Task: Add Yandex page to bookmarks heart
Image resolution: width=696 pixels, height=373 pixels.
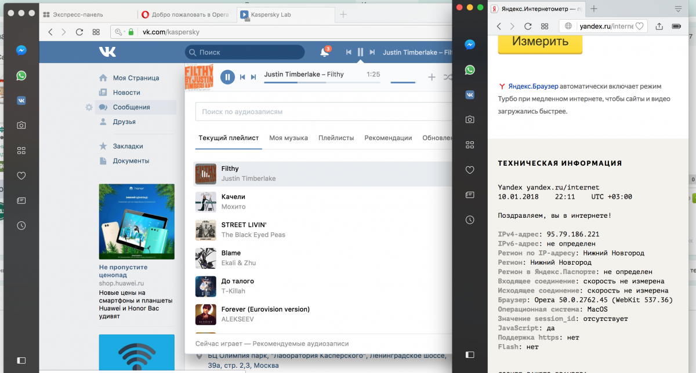Action: click(639, 26)
